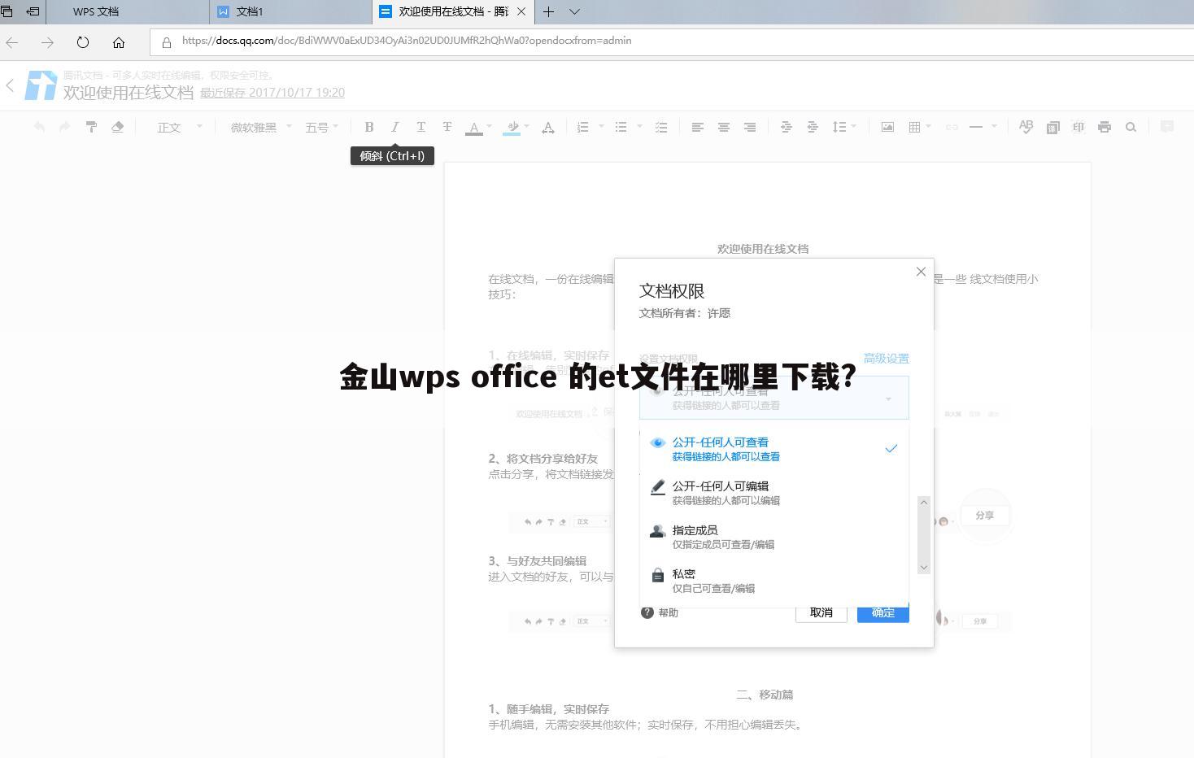1194x758 pixels.
Task: Expand bulleted list style arrow
Action: (639, 126)
